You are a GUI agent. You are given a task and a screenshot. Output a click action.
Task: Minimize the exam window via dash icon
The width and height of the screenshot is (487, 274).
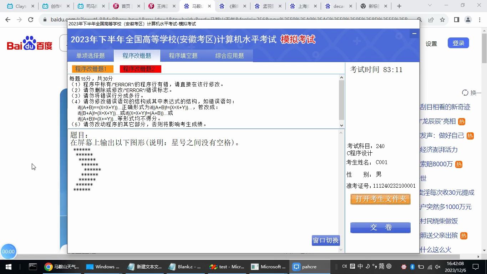click(x=414, y=34)
